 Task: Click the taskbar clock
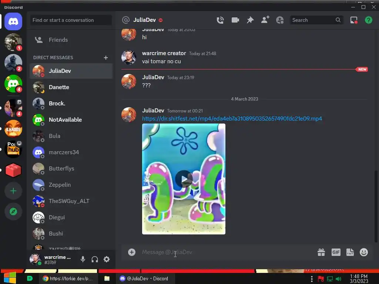(359, 279)
